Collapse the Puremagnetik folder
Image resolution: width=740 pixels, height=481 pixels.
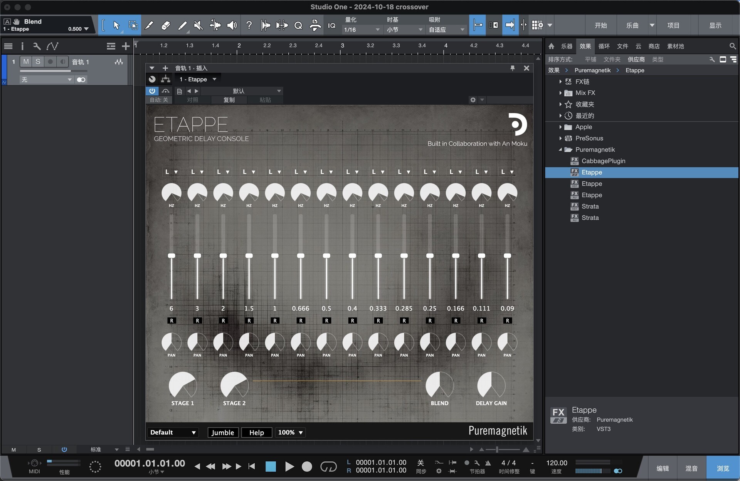[x=560, y=150]
